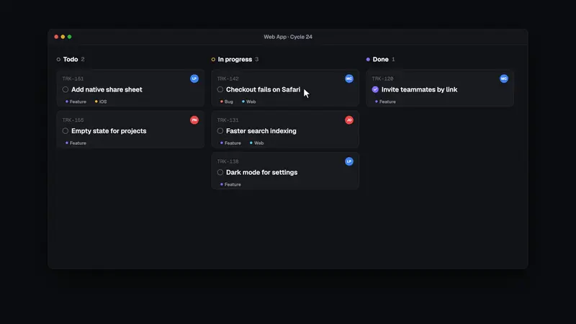Minimize the window with the yellow button
Screen dimensions: 576x324
click(x=63, y=37)
